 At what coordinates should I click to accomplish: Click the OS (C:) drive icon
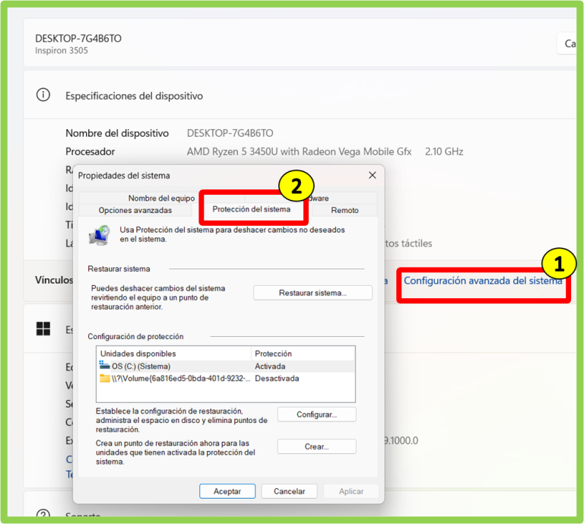[x=104, y=365]
